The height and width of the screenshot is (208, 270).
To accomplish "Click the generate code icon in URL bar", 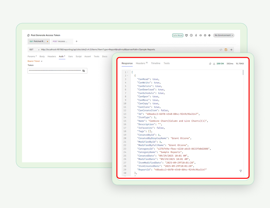I will (x=221, y=50).
